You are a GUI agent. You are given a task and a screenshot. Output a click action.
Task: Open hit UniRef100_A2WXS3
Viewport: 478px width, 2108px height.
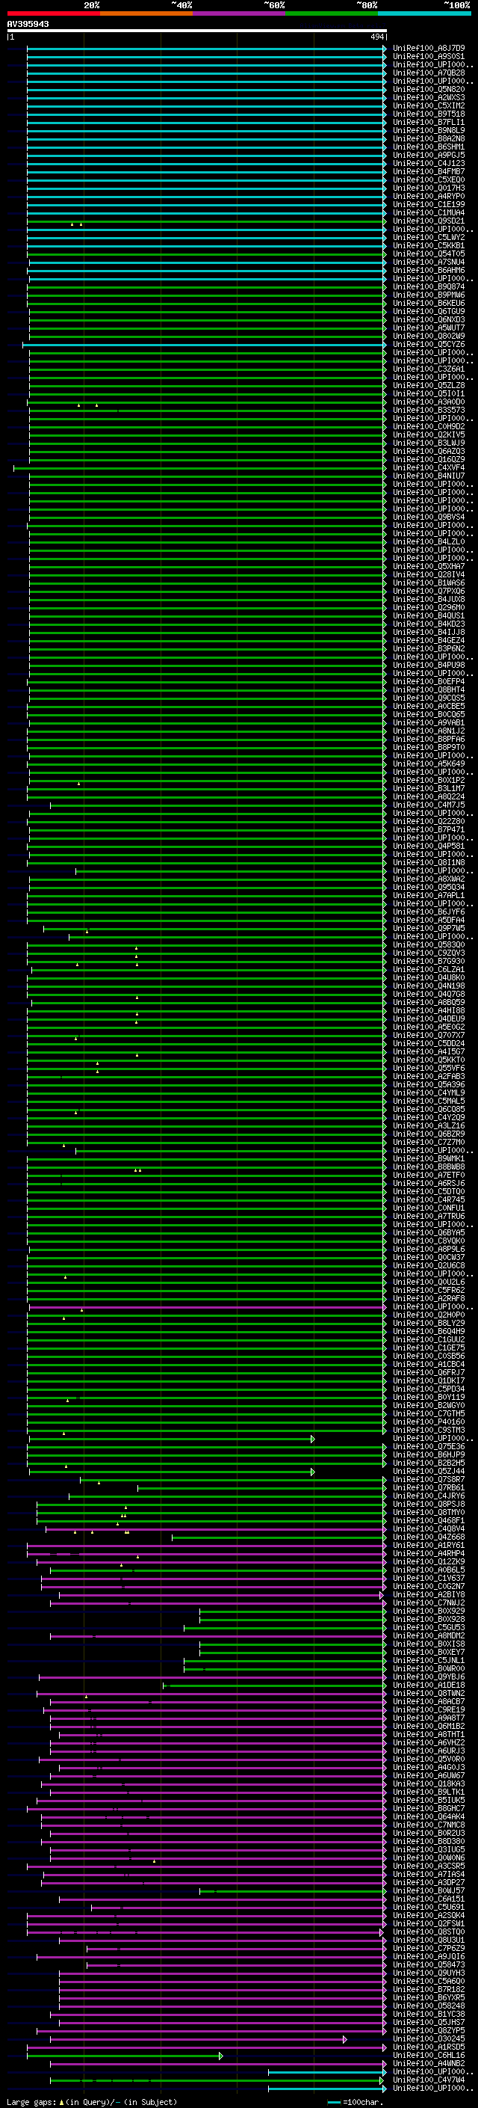click(429, 97)
